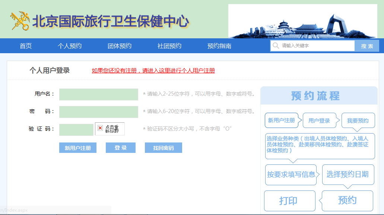Click the 找回密码 button
Screen dimensions: 384x215
[x=164, y=148]
